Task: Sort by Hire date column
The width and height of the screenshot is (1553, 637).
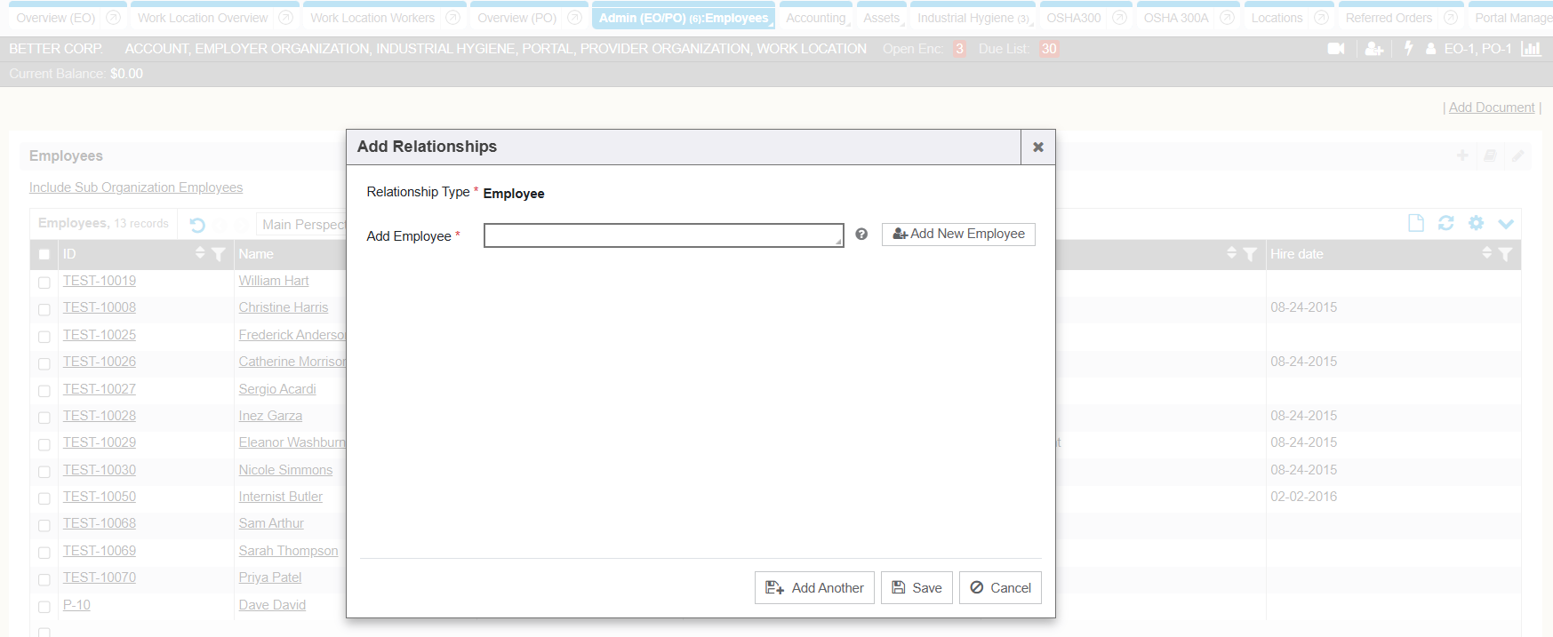Action: tap(1486, 254)
